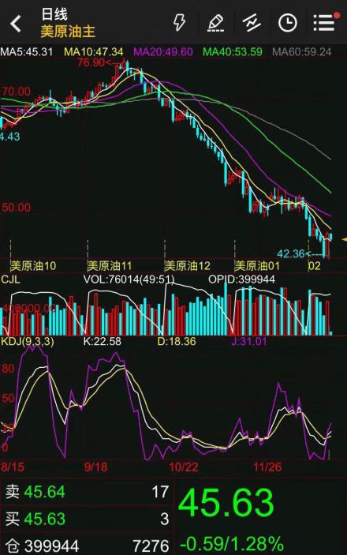
Task: Change the KDJ(9,3,3) indicator
Action: pyautogui.click(x=28, y=341)
